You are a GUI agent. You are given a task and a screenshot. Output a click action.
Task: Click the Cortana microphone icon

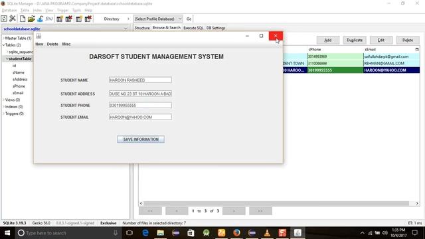coord(116,233)
